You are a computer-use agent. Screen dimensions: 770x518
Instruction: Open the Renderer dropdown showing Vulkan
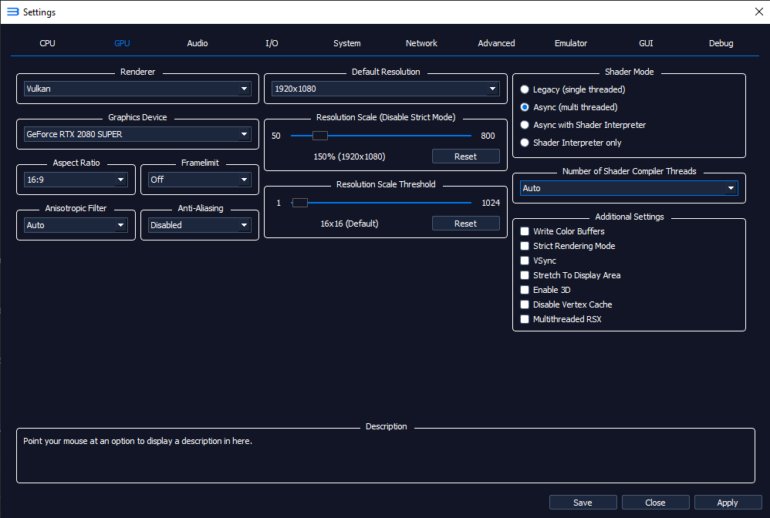[x=137, y=89]
